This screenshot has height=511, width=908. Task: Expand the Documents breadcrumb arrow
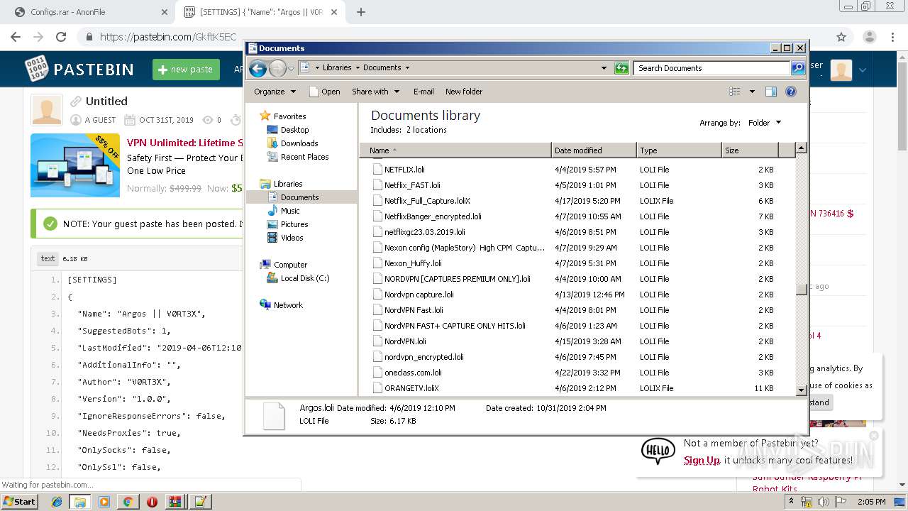(407, 68)
